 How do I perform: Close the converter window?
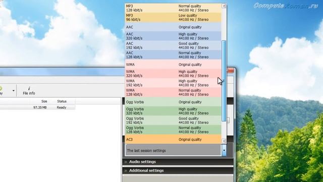tap(230, 71)
